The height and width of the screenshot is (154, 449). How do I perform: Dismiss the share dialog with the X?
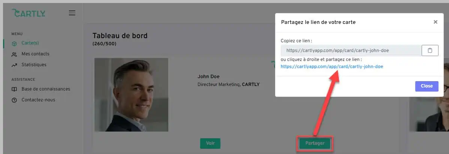(435, 22)
